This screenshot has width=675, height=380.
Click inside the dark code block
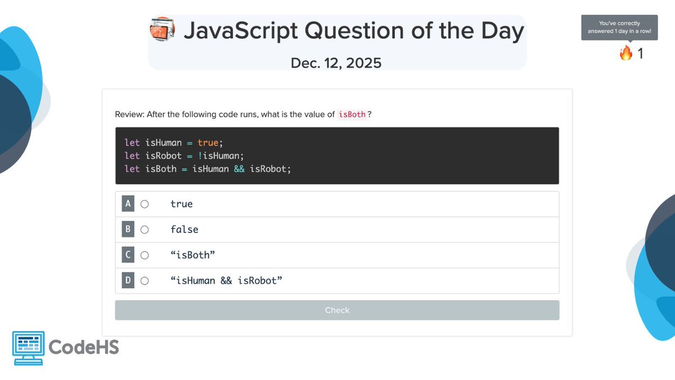(x=337, y=155)
